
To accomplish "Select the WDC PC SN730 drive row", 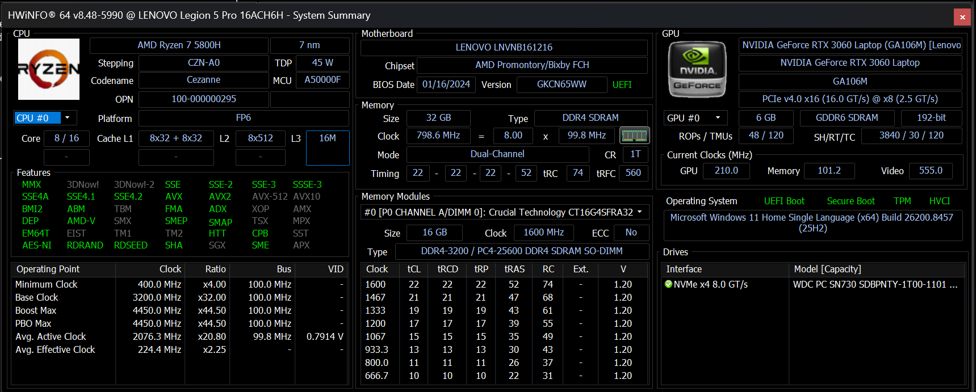I will 813,284.
